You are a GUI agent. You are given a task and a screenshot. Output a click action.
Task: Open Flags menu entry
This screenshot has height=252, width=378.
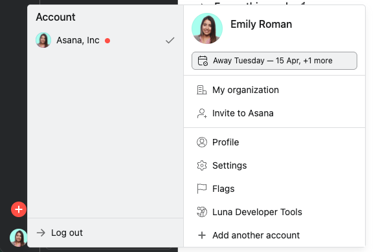tap(274, 189)
